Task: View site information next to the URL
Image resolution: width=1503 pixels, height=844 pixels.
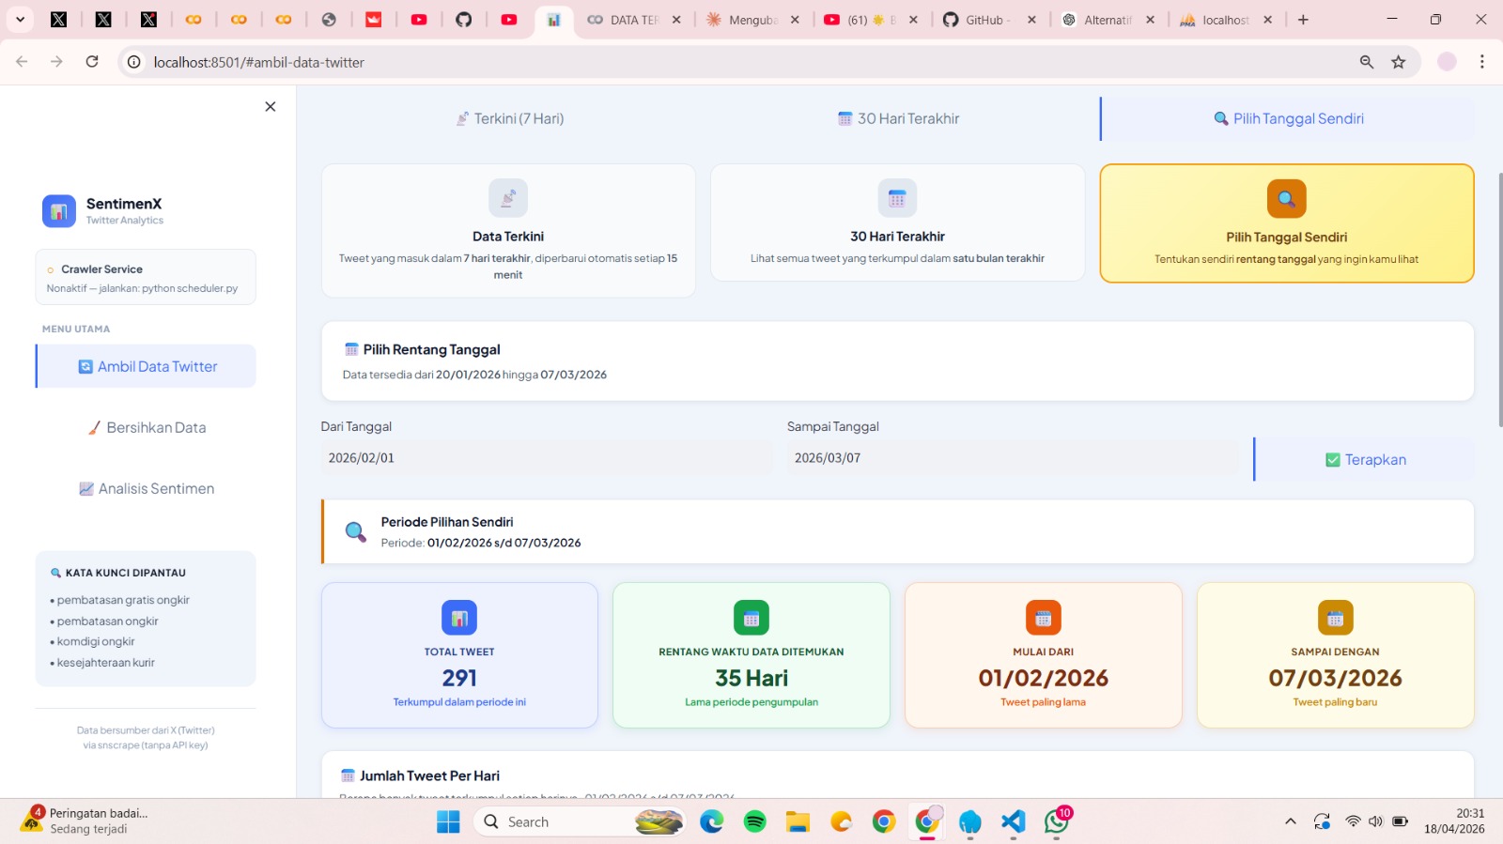Action: pos(134,62)
